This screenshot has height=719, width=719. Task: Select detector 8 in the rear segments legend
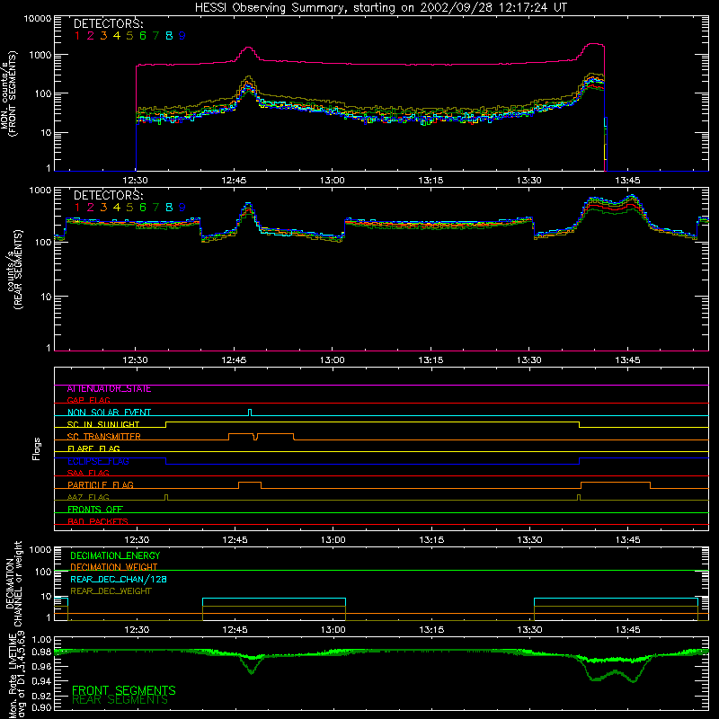pyautogui.click(x=169, y=208)
